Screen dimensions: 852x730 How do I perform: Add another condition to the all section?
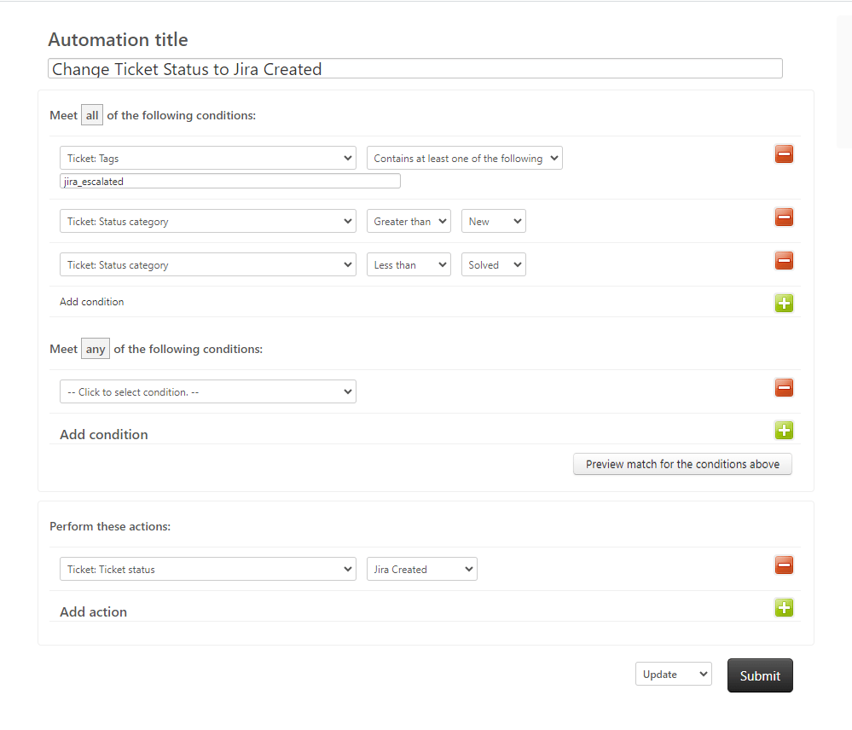click(x=784, y=303)
